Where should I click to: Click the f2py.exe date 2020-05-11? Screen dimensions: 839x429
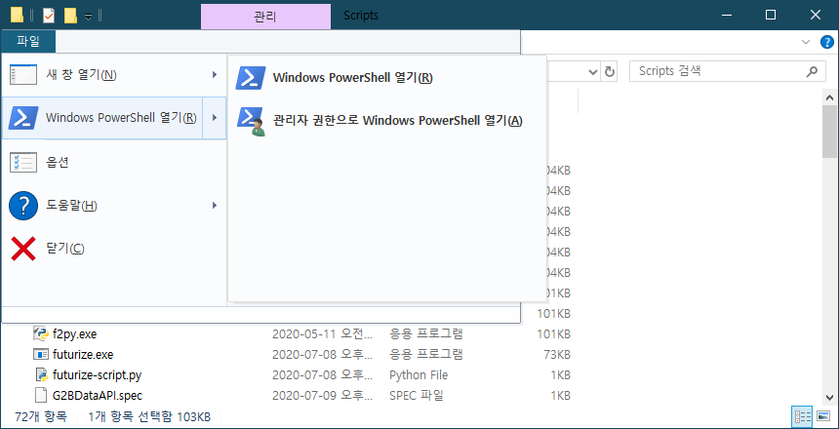click(x=322, y=334)
